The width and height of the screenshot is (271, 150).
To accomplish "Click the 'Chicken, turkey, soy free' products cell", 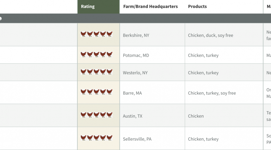I will (224, 92).
